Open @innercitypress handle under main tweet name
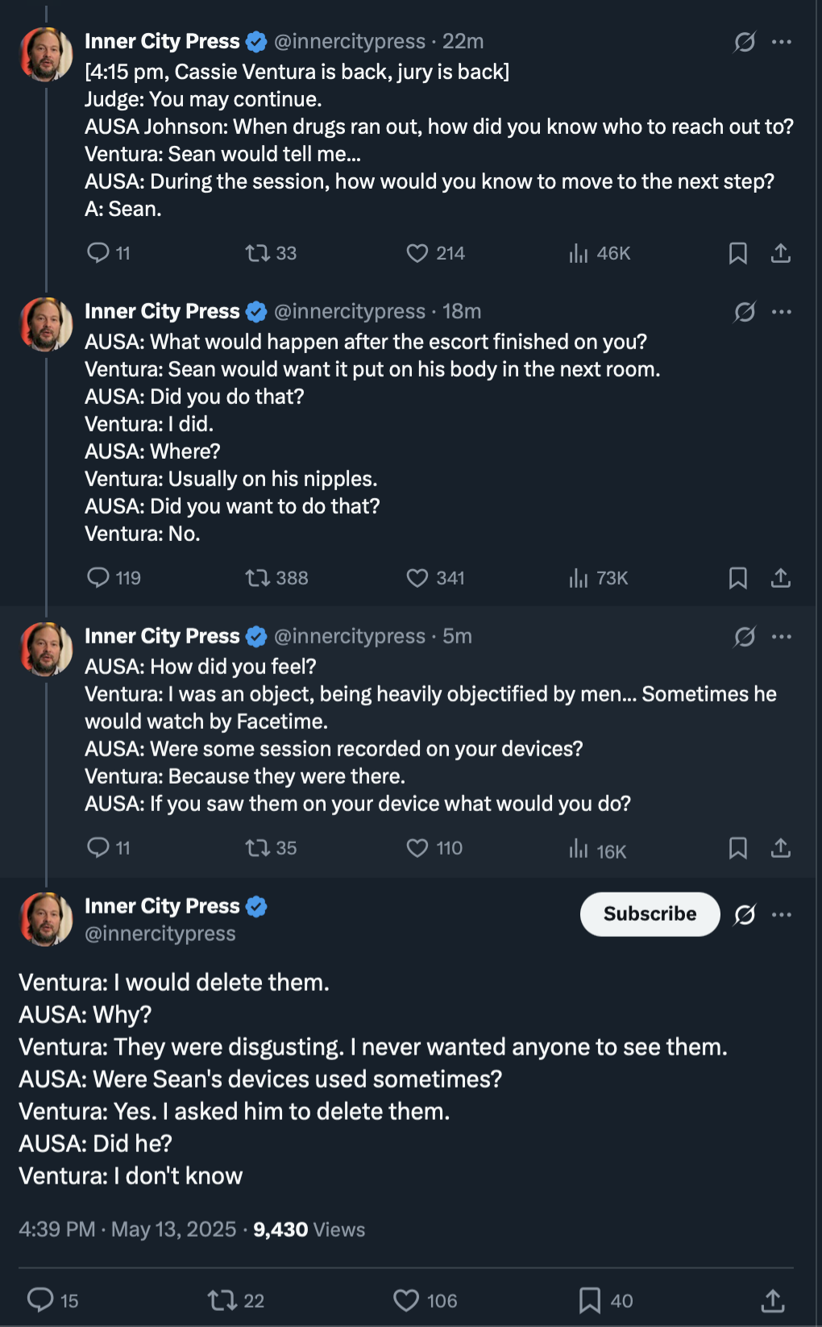Viewport: 822px width, 1327px height. point(160,934)
